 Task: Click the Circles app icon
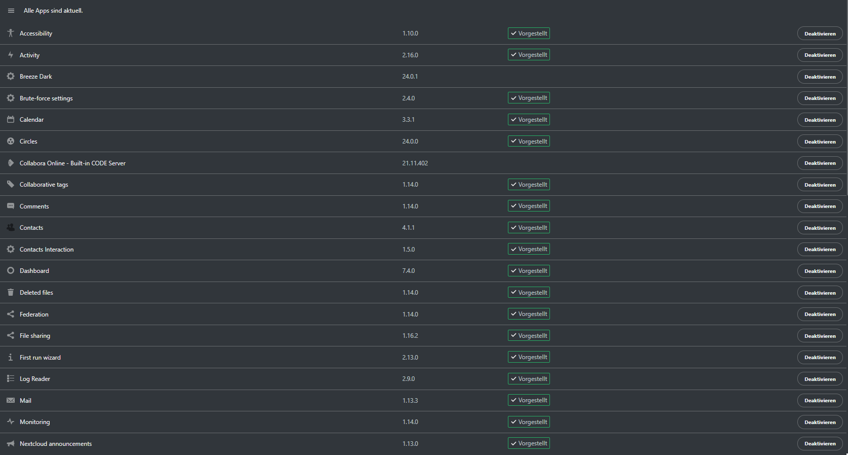click(11, 141)
